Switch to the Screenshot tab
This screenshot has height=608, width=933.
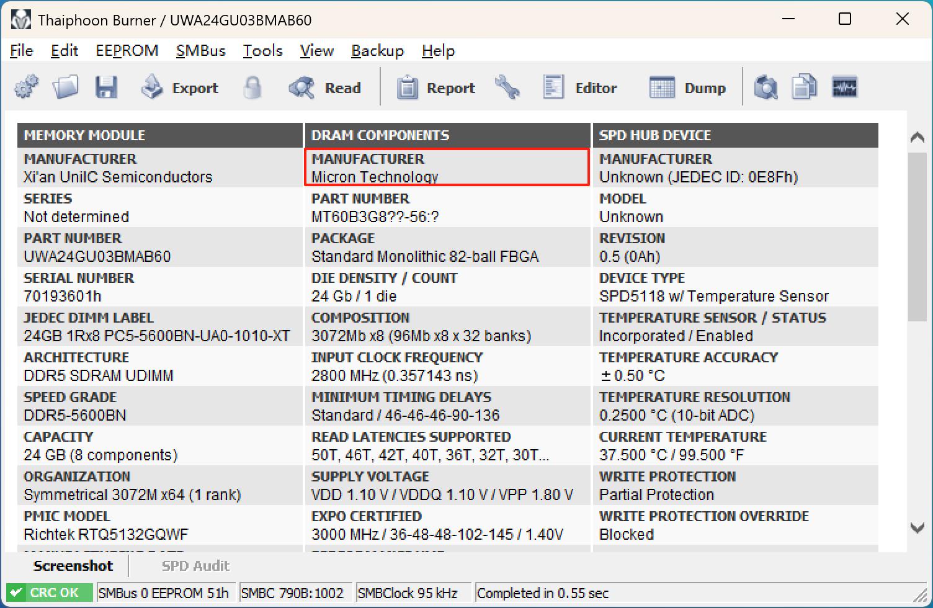[x=73, y=566]
